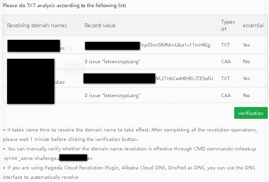Click the CAA type cell in the last row
This screenshot has width=269, height=182.
(x=226, y=95)
